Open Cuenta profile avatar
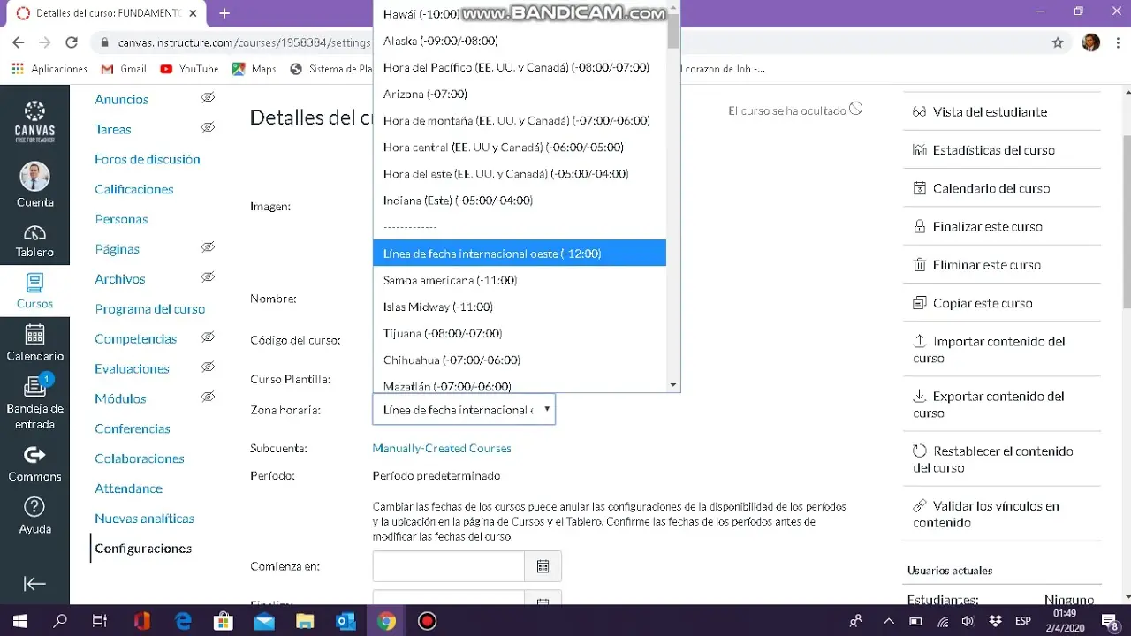The width and height of the screenshot is (1131, 636). (x=34, y=177)
